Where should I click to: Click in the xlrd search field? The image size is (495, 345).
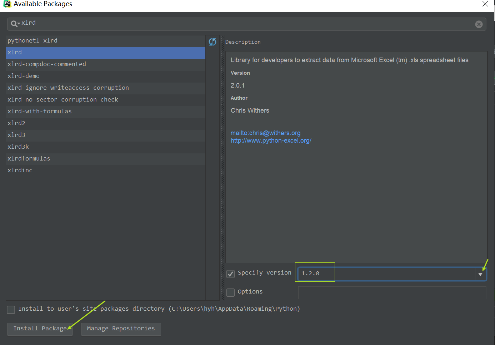coord(246,24)
